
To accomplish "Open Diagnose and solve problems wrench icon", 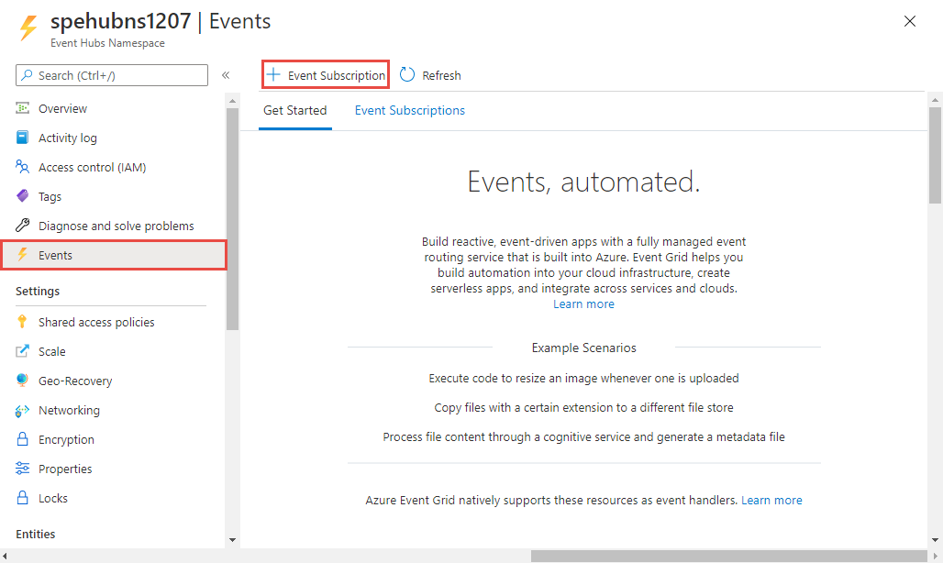I will (23, 226).
